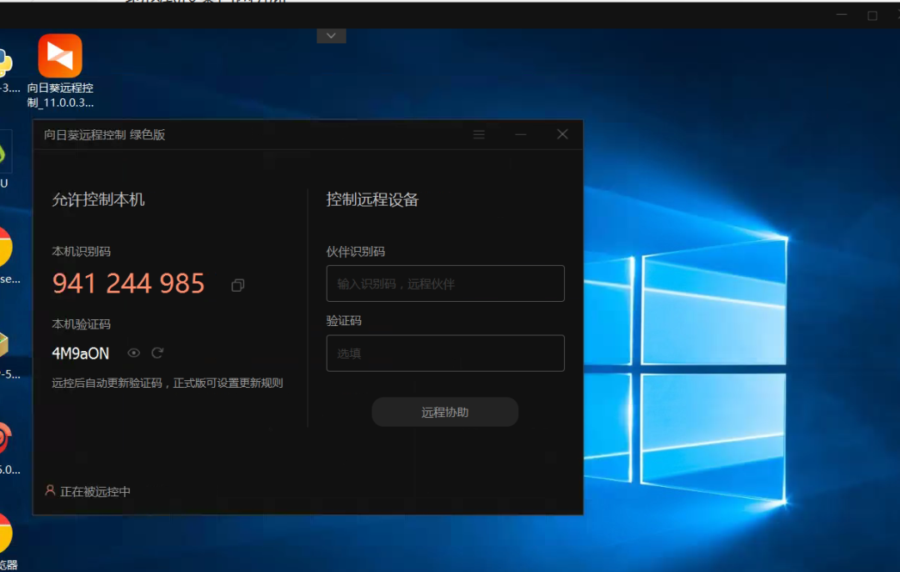Copy the 本机识别码 with the copy icon
The image size is (900, 572).
(237, 285)
